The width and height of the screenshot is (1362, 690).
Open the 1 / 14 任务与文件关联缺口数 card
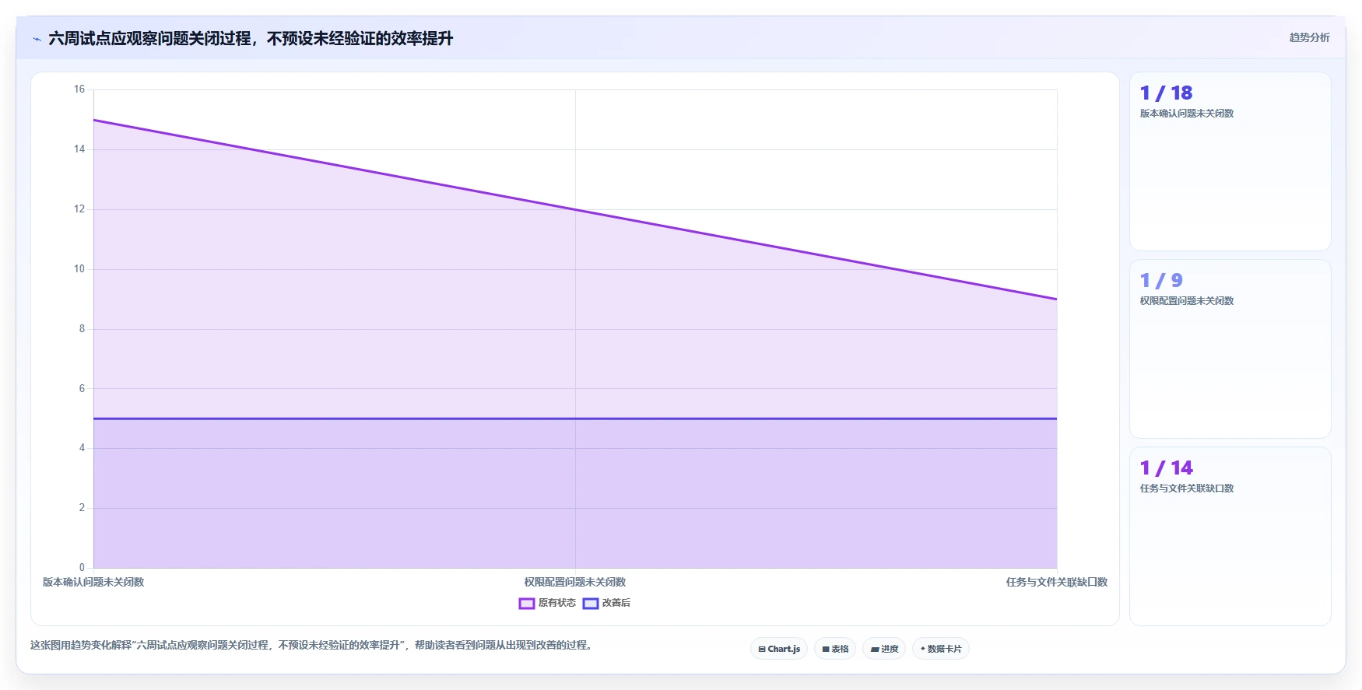(1230, 537)
